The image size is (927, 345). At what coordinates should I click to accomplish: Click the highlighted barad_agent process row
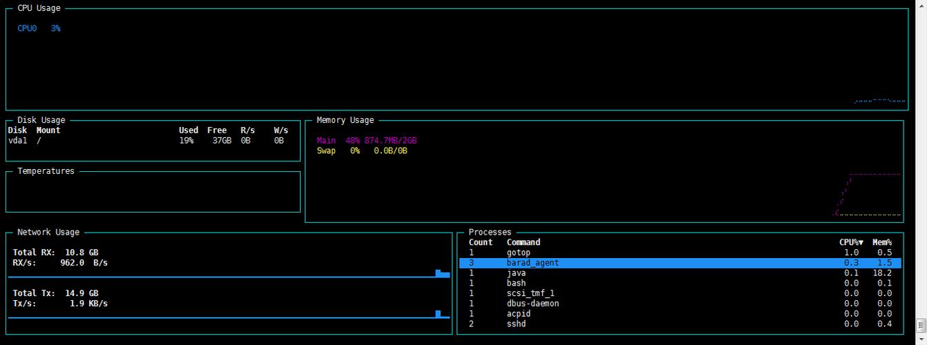(679, 263)
